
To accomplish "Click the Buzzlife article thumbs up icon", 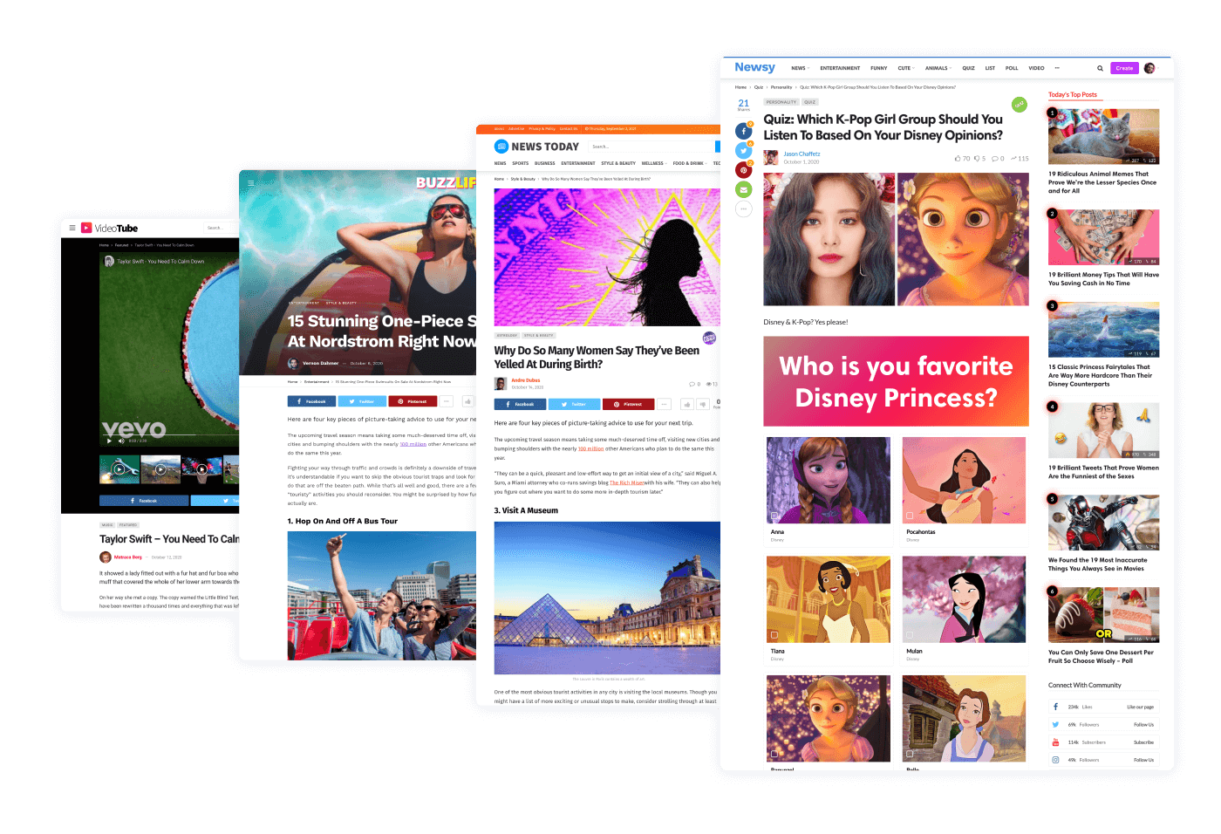I will (468, 401).
